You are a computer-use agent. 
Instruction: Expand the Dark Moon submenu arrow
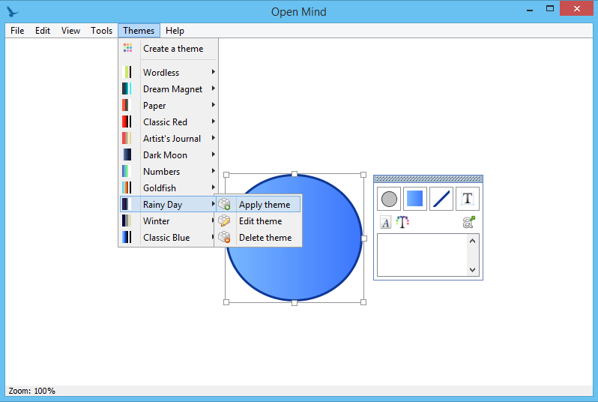(x=213, y=154)
